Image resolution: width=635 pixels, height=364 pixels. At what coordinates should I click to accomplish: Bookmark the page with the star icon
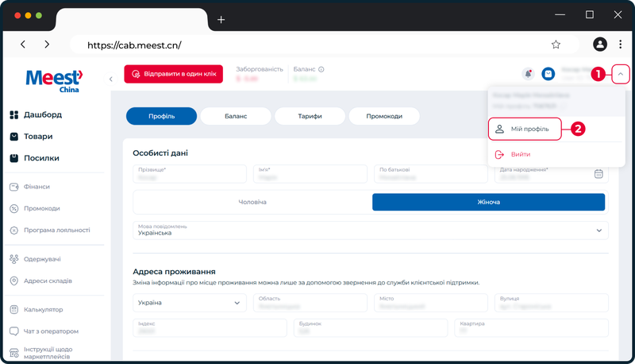point(556,45)
